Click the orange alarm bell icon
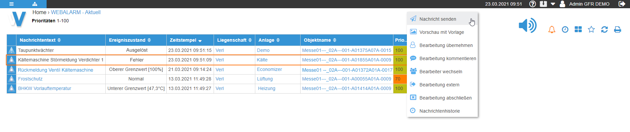Viewport: 630px width, 132px height. coord(552,30)
